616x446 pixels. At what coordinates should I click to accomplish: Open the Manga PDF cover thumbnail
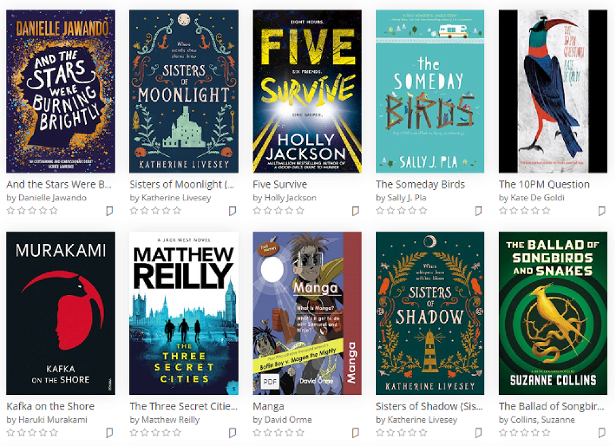tap(307, 313)
